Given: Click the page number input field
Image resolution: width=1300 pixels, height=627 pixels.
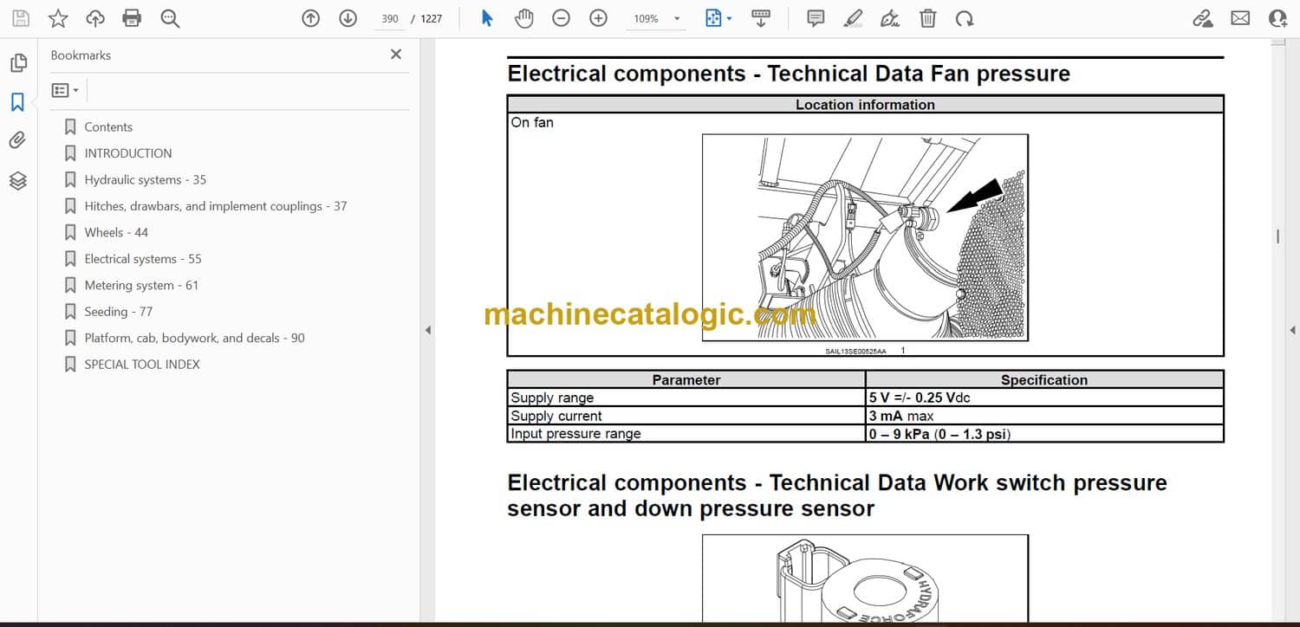Looking at the screenshot, I should tap(390, 18).
